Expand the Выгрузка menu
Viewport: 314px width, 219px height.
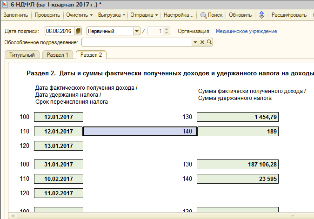click(112, 15)
